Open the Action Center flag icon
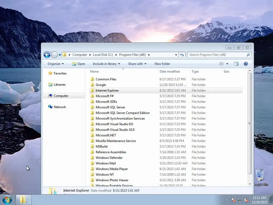This screenshot has height=205, width=273. [233, 200]
